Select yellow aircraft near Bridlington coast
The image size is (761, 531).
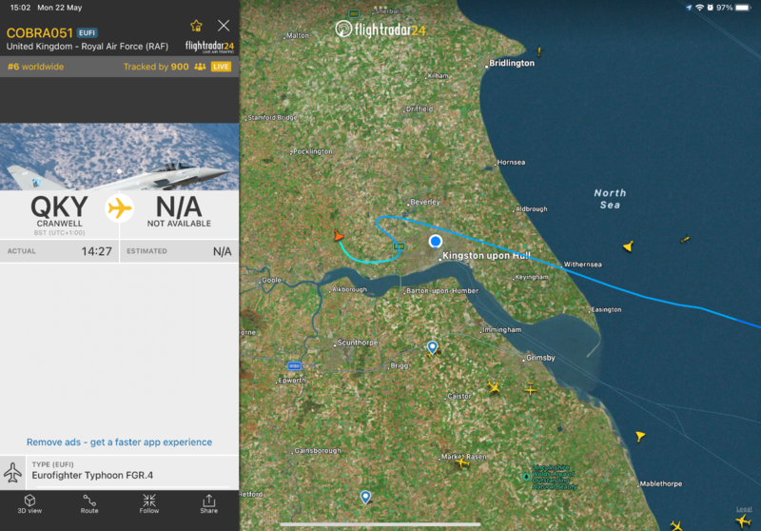(x=538, y=51)
